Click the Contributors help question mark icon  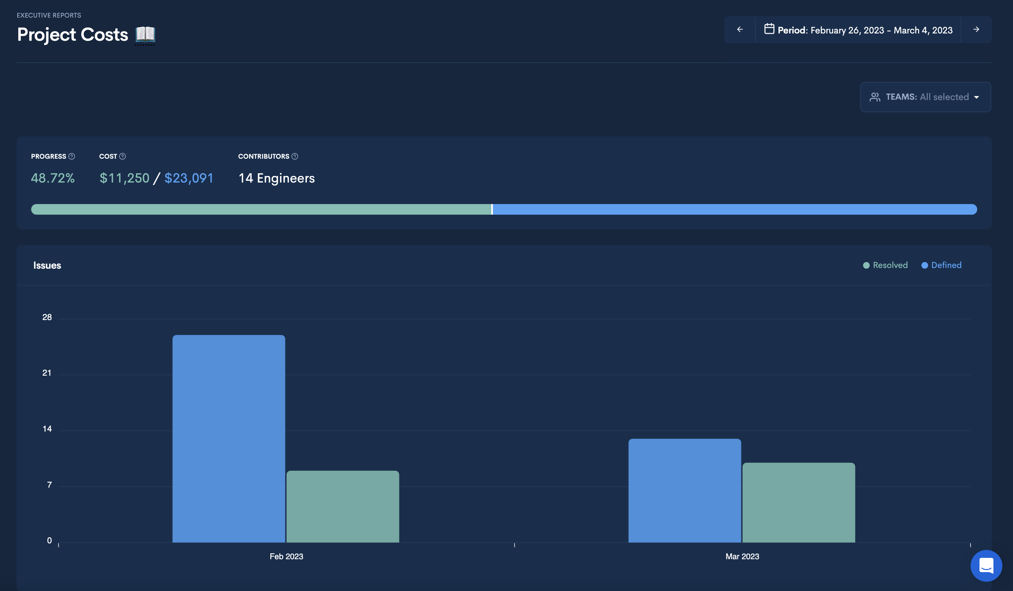(x=295, y=156)
